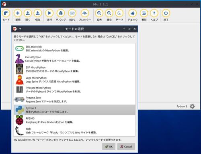Open the REPL panel
The width and height of the screenshot is (201, 154).
pos(72,15)
